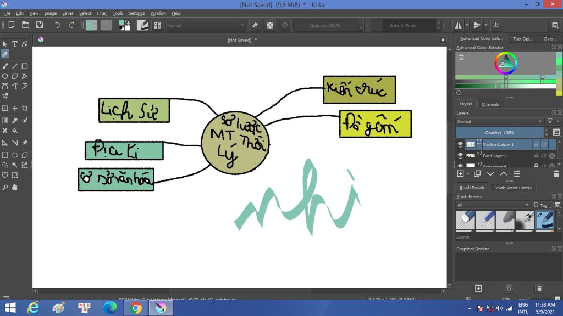Select the Assistant tool
The height and width of the screenshot is (316, 563).
(5, 143)
